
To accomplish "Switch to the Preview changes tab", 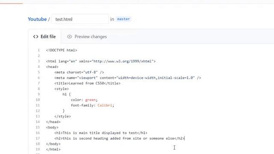I will point(87,36).
